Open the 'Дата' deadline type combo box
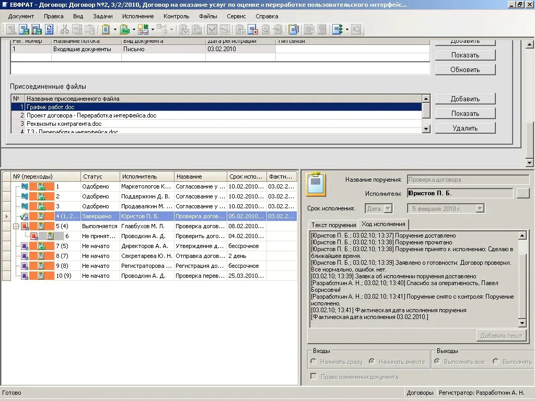The image size is (535, 401). click(388, 209)
